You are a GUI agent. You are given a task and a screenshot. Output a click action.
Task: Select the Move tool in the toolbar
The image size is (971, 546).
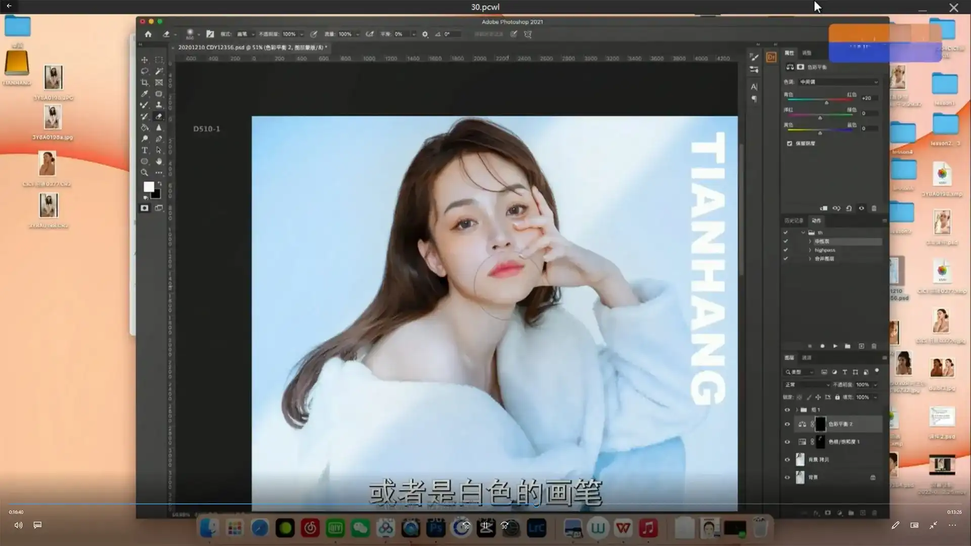[145, 59]
